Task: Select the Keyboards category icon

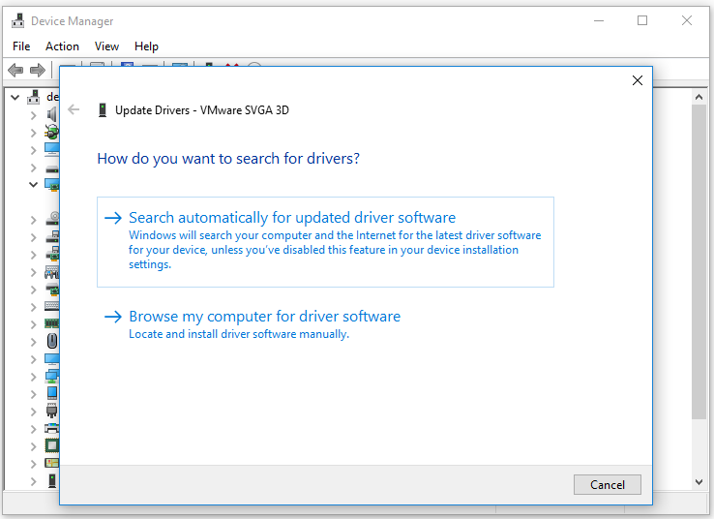Action: tap(51, 306)
